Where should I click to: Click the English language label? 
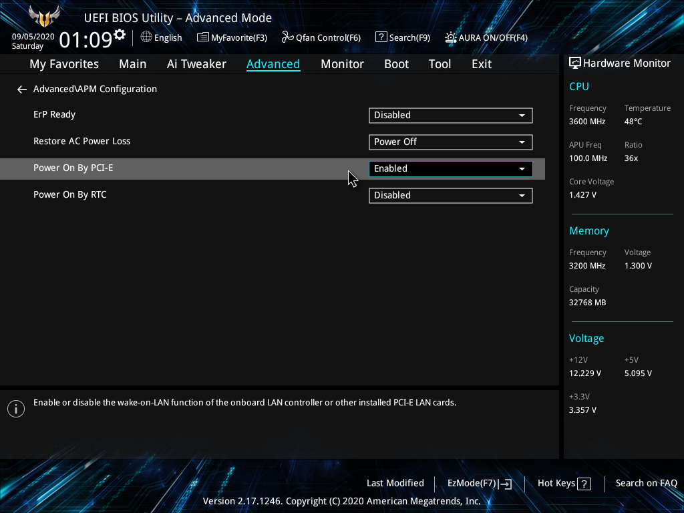tap(168, 38)
